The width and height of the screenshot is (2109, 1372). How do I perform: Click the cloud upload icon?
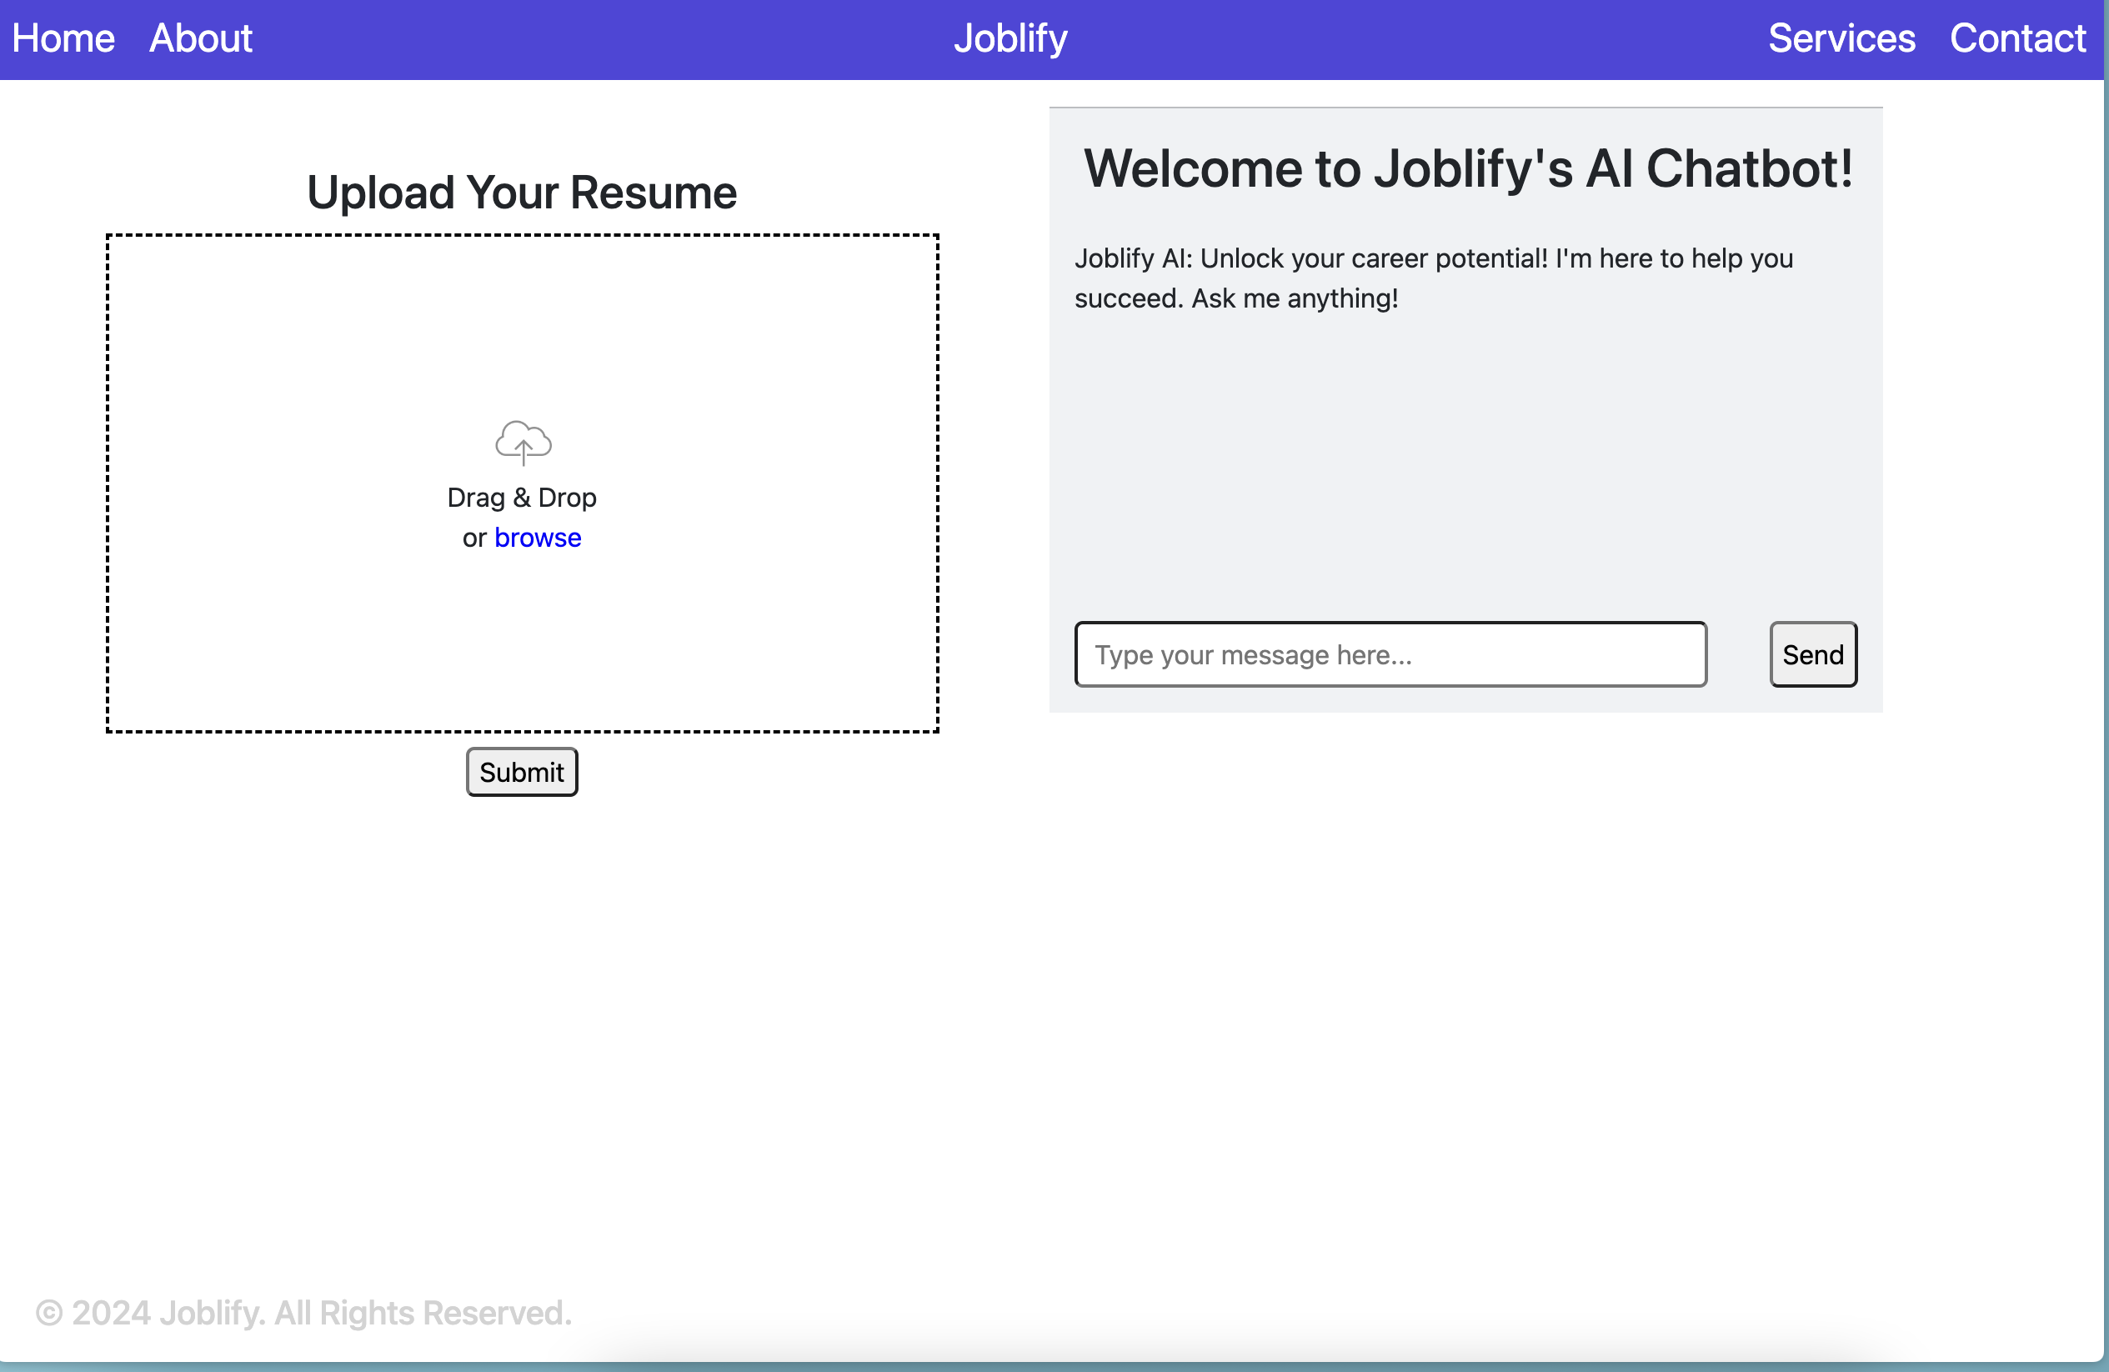click(x=523, y=443)
